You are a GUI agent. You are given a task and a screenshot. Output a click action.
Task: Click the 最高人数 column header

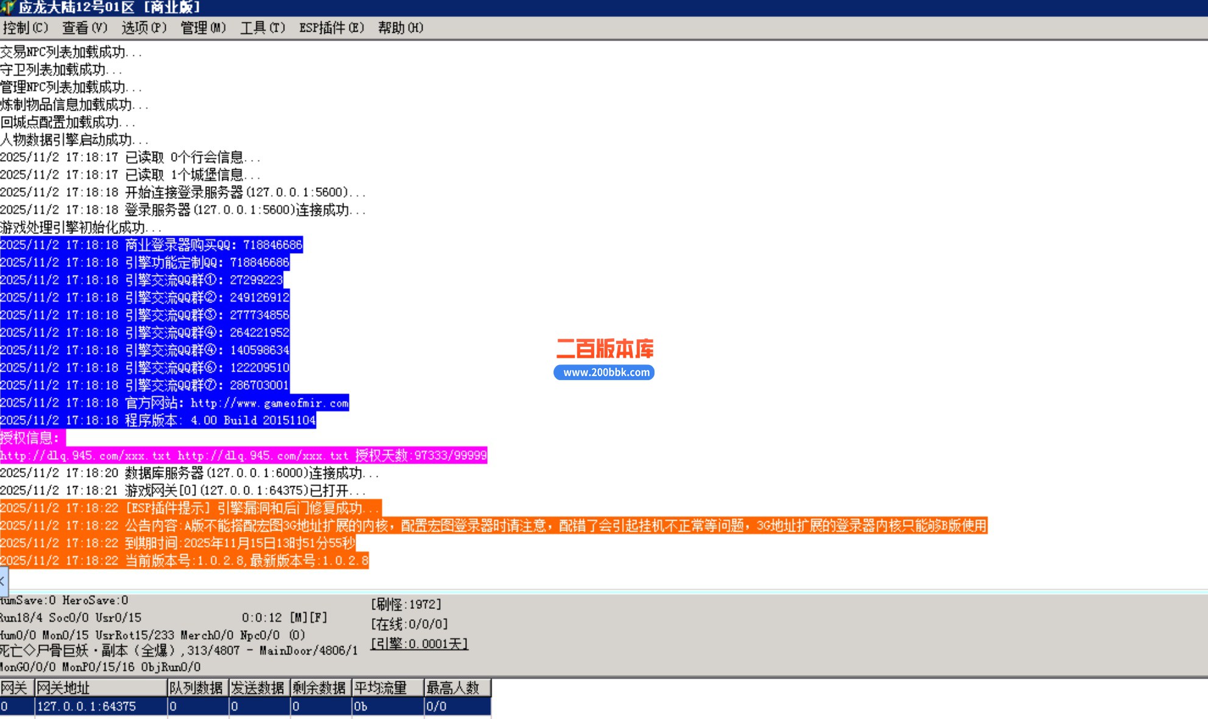[x=457, y=688]
